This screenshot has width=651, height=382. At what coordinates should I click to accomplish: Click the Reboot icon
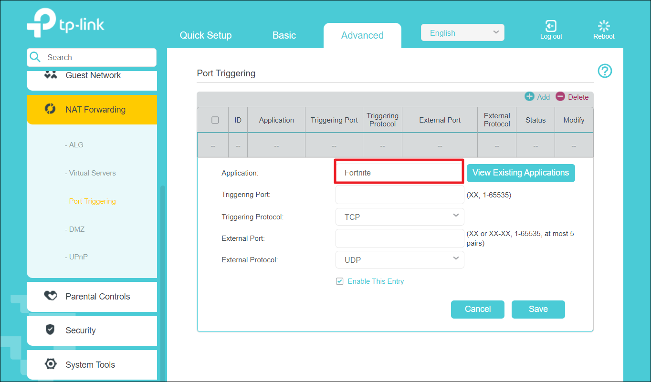tap(604, 26)
